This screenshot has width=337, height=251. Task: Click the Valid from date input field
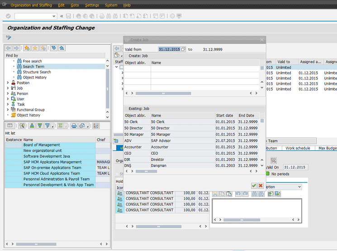(x=169, y=49)
